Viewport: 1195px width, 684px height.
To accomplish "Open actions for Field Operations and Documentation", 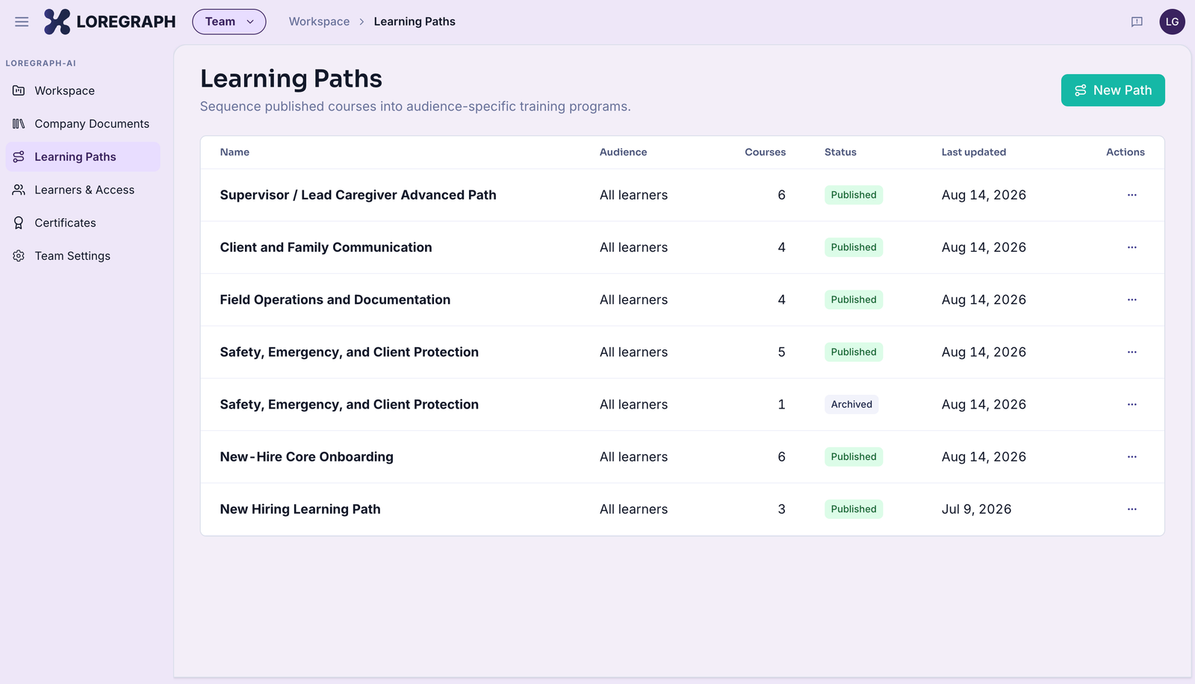I will click(x=1132, y=299).
